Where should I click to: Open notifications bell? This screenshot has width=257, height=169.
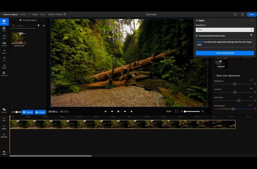[235, 14]
